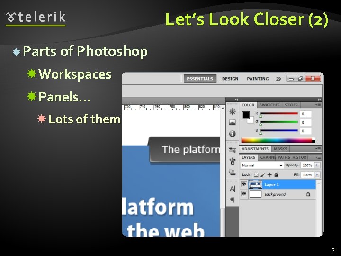Switch to the Design workspace
This screenshot has width=341, height=256.
230,79
